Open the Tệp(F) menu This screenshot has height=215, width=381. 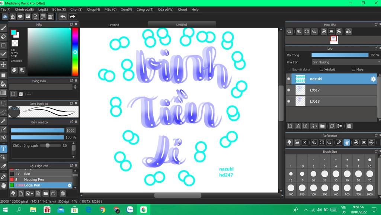(x=6, y=9)
